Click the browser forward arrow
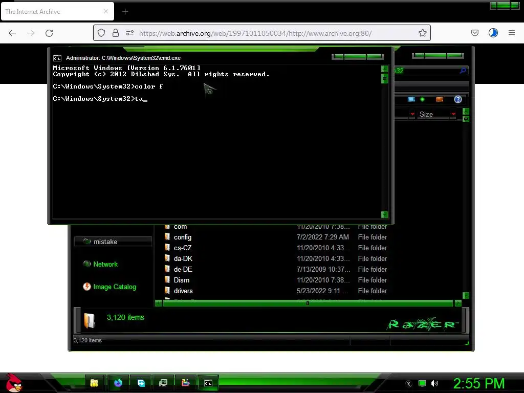524x393 pixels. click(x=31, y=33)
